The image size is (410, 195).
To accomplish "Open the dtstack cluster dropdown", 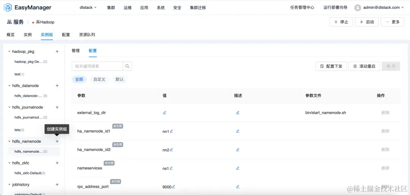I will coord(88,8).
